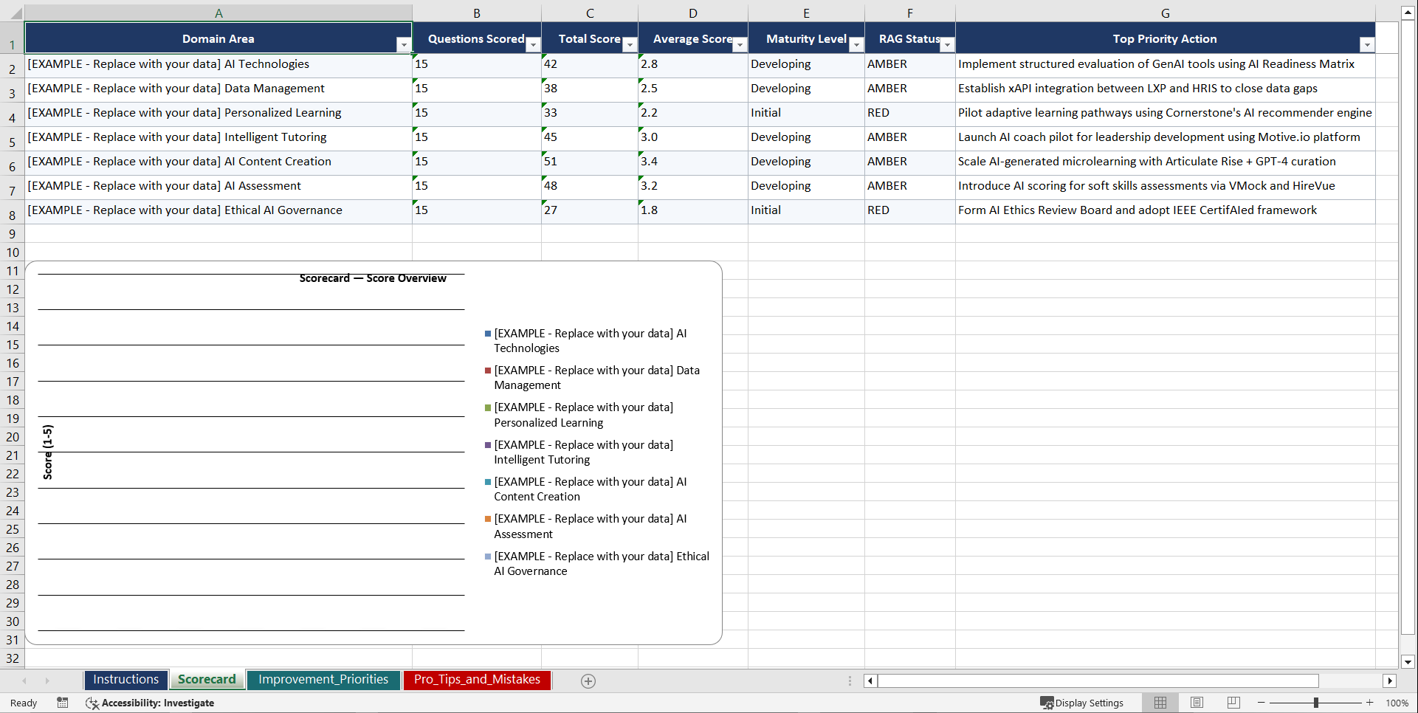Open the Maturity Level filter dropdown

point(856,45)
